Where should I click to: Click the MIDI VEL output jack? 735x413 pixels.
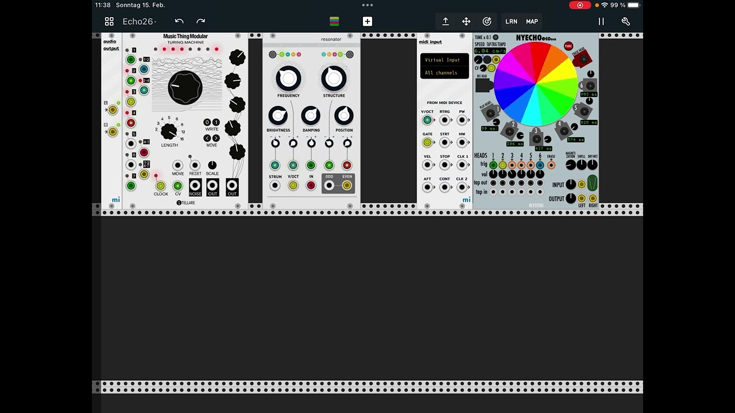point(427,165)
